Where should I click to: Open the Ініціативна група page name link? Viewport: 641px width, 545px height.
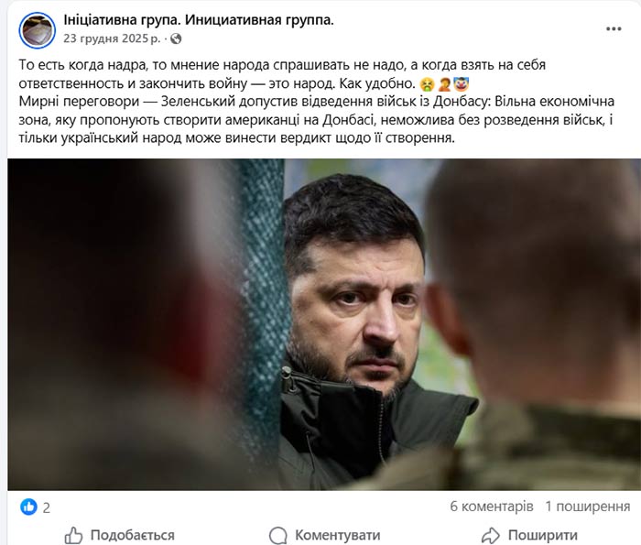[199, 19]
